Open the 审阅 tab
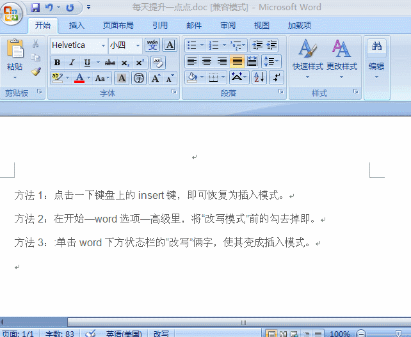The height and width of the screenshot is (337, 411). [x=228, y=26]
